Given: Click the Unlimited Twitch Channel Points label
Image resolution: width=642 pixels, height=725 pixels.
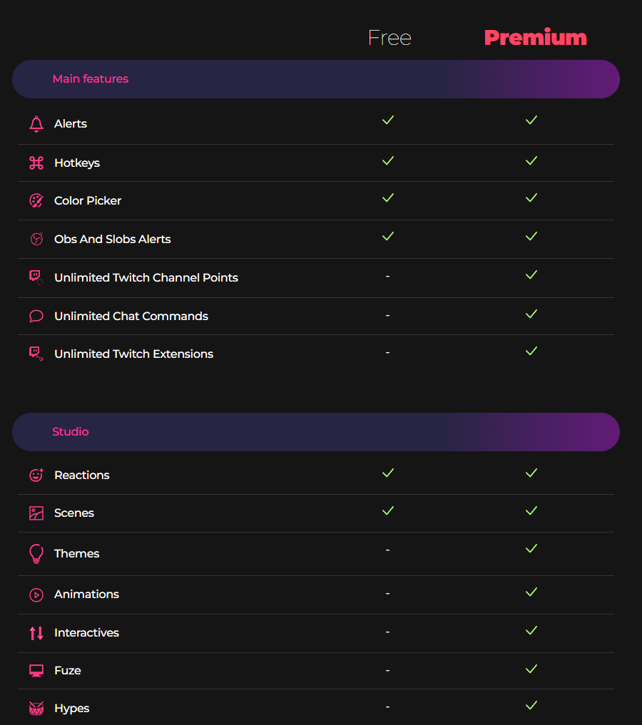Looking at the screenshot, I should click(146, 277).
